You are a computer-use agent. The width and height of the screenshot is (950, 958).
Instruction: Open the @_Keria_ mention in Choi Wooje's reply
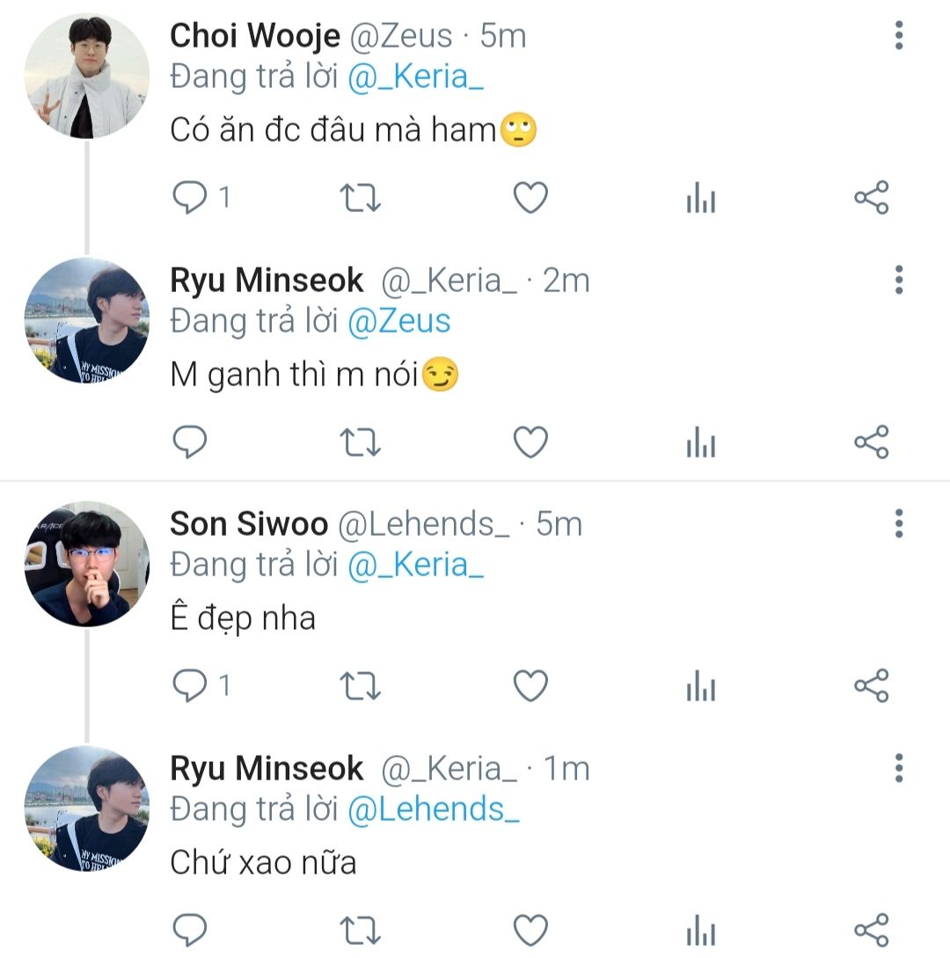[x=416, y=77]
